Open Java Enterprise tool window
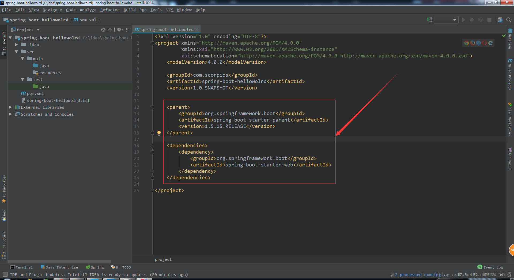The height and width of the screenshot is (280, 514). coord(59,267)
